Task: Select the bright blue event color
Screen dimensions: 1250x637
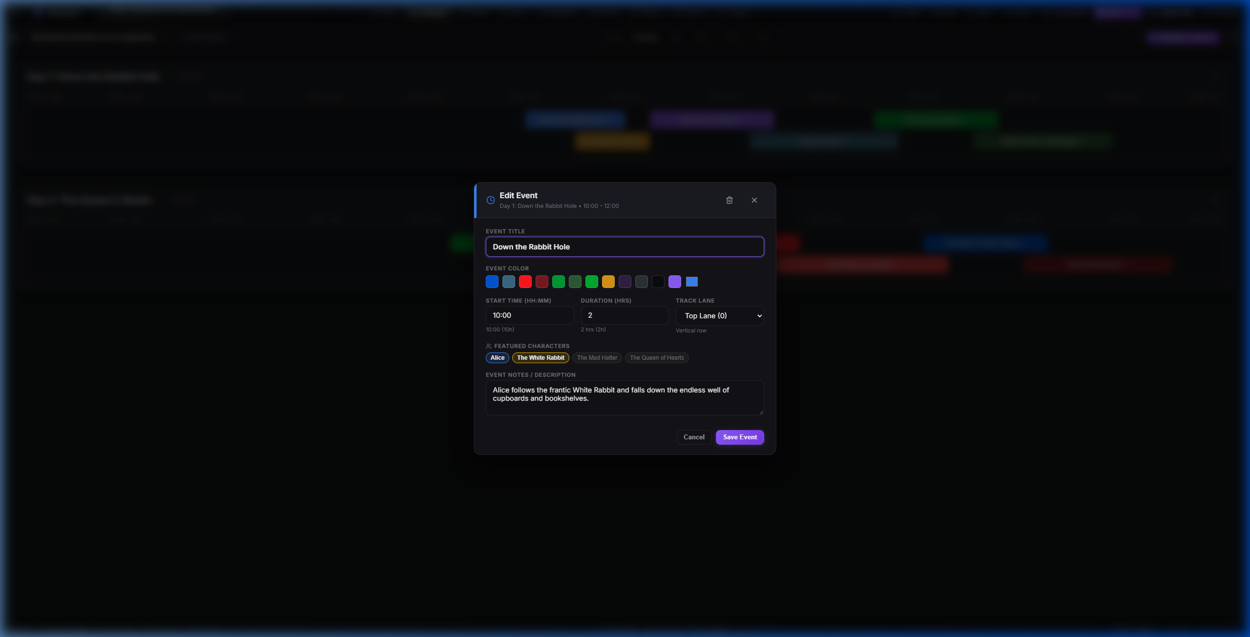Action: pos(492,282)
